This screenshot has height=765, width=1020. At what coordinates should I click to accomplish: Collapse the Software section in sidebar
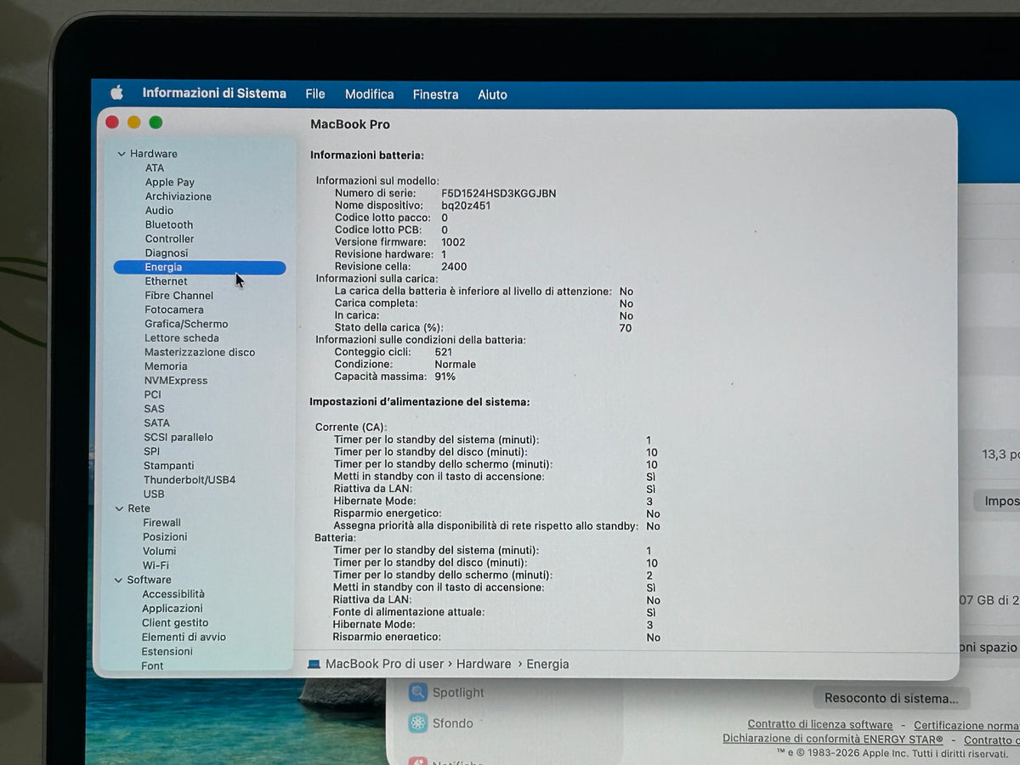pos(119,580)
